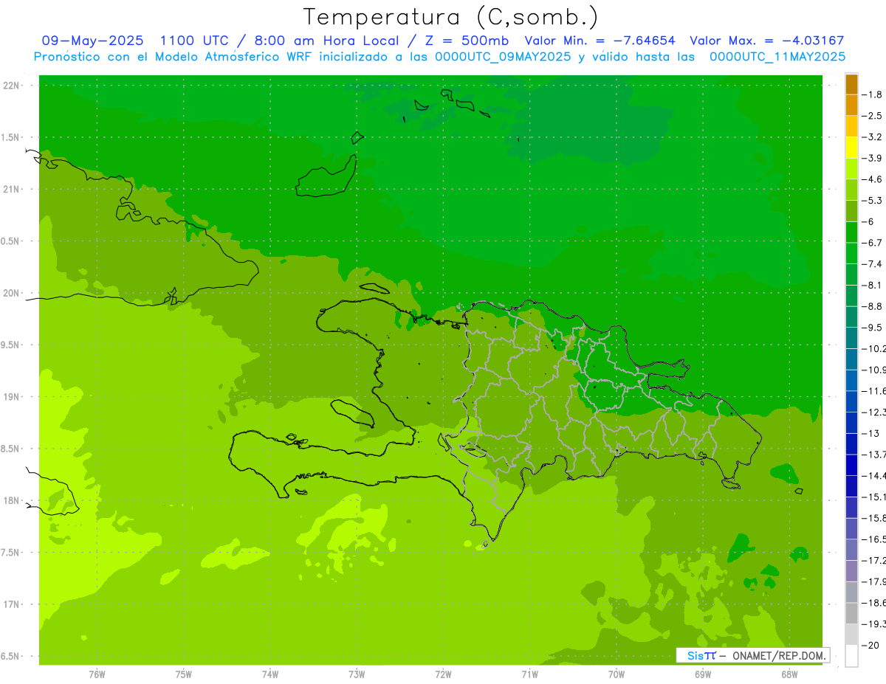Click the "-8.1" colorbar value

pos(873,286)
